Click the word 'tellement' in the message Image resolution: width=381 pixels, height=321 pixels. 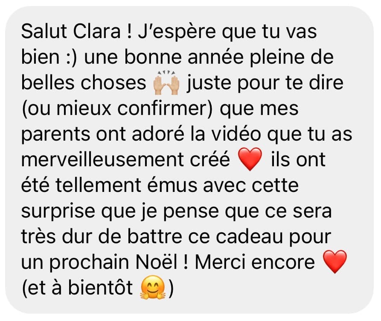(x=99, y=185)
